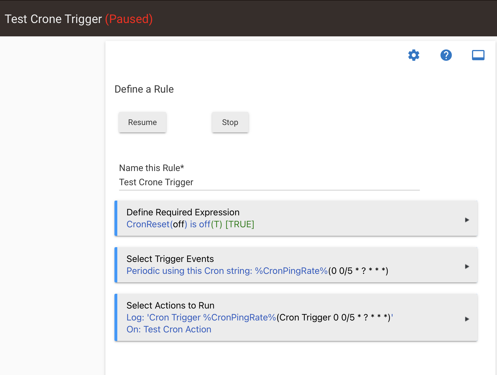This screenshot has height=375, width=497.
Task: Open the 'CronReset(off) is off' expression
Action: [190, 224]
